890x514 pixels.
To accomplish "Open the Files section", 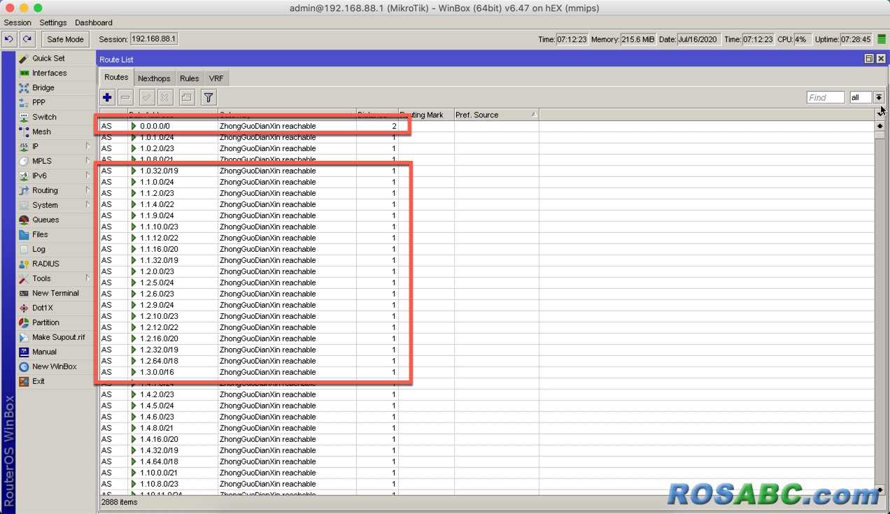I will pyautogui.click(x=40, y=235).
